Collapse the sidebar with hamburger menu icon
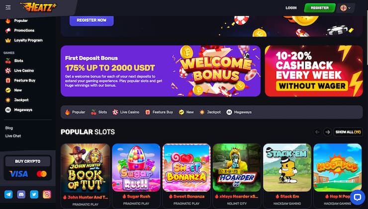This screenshot has height=209, width=368. [8, 7]
